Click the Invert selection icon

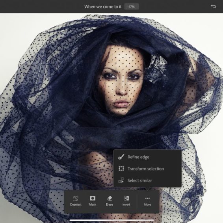click(126, 198)
